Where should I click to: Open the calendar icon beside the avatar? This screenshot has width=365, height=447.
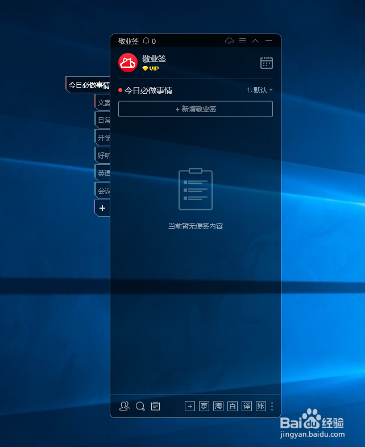pos(267,63)
